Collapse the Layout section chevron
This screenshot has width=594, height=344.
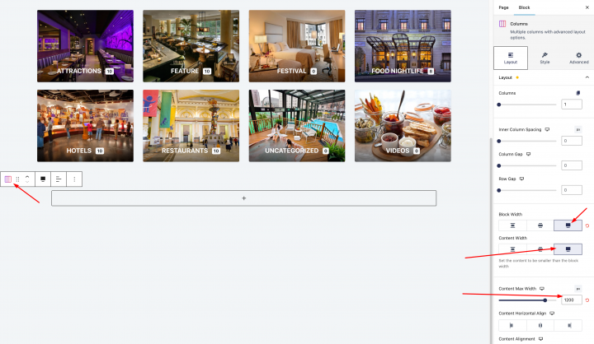[587, 77]
